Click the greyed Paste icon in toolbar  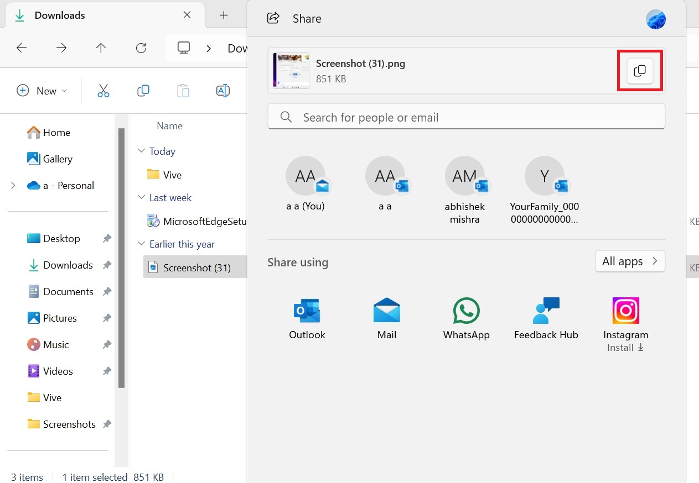(183, 91)
